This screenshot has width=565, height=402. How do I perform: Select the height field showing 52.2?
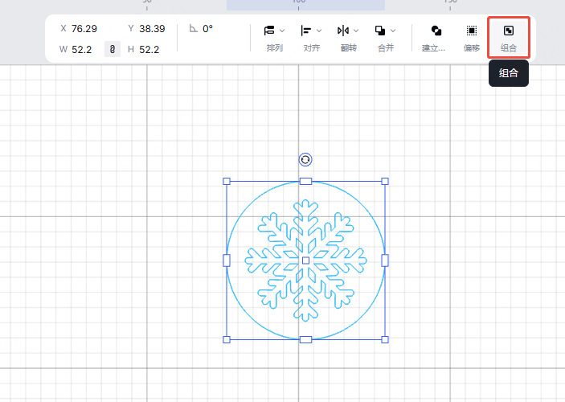149,50
